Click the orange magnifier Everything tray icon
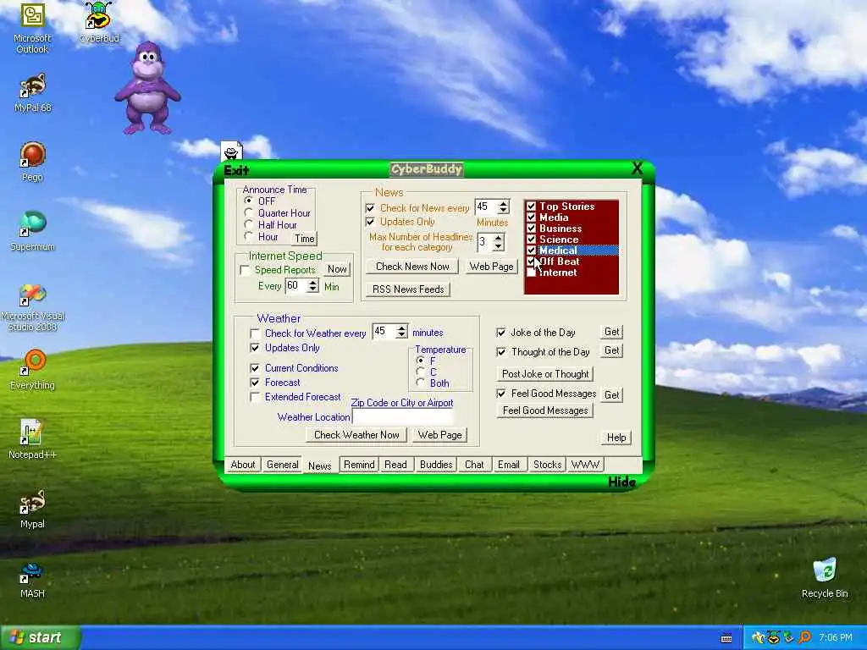The width and height of the screenshot is (867, 650). coord(804,638)
